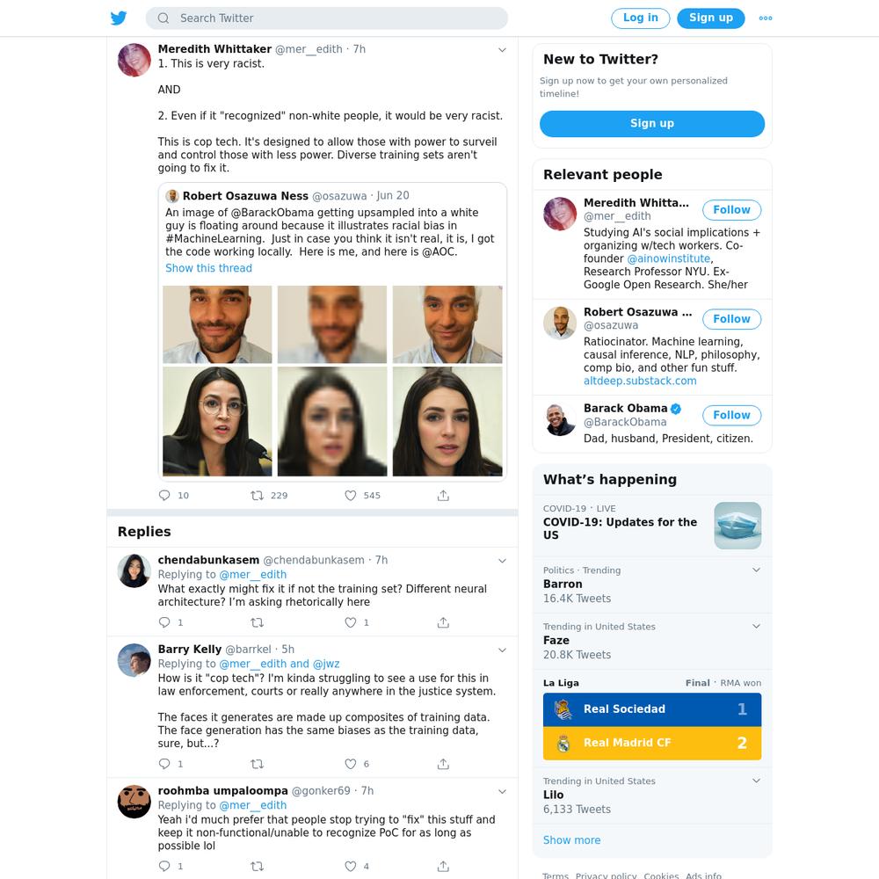Screen dimensions: 879x879
Task: Open the three-dot more options menu
Action: click(766, 18)
